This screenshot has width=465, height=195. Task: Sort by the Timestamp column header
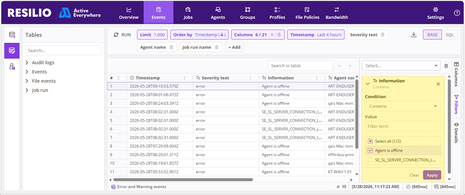click(x=148, y=78)
